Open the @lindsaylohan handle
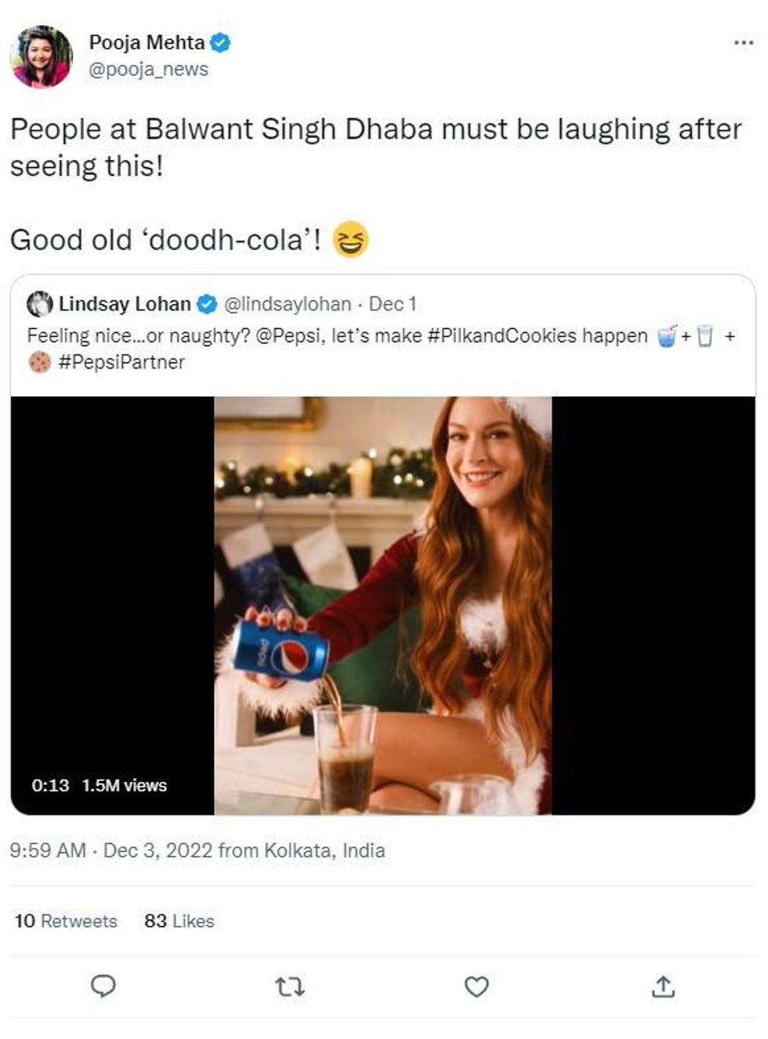Viewport: 768px width, 1039px height. pos(288,303)
